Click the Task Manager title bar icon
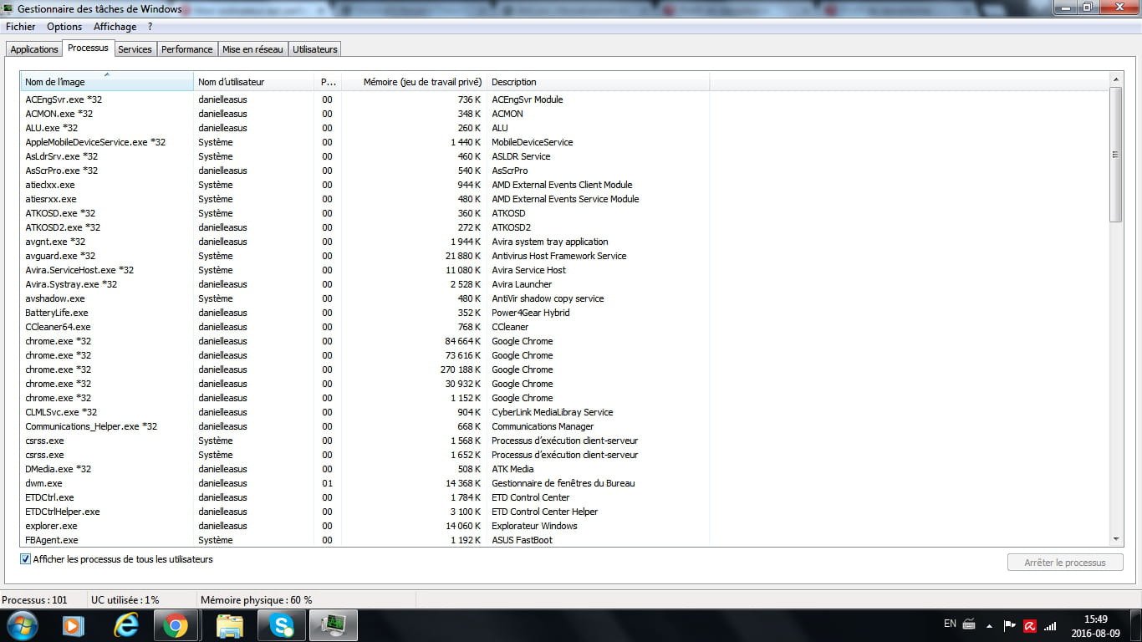The image size is (1142, 642). coord(8,8)
